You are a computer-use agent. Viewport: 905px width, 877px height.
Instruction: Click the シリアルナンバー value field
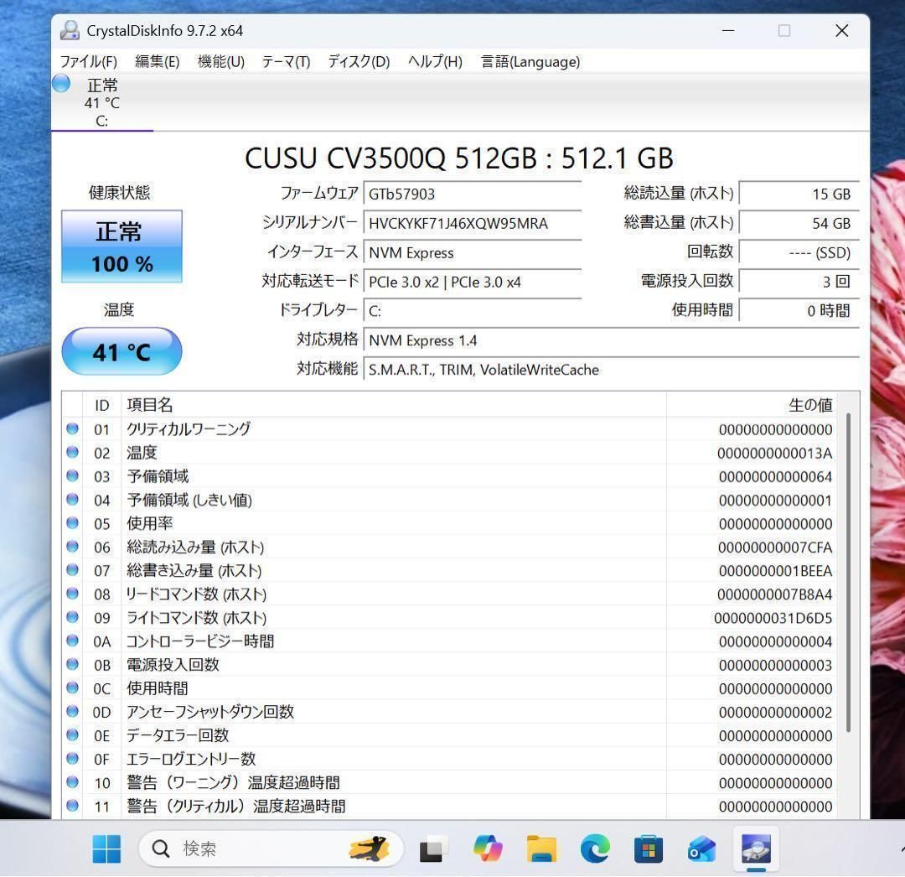pos(472,223)
